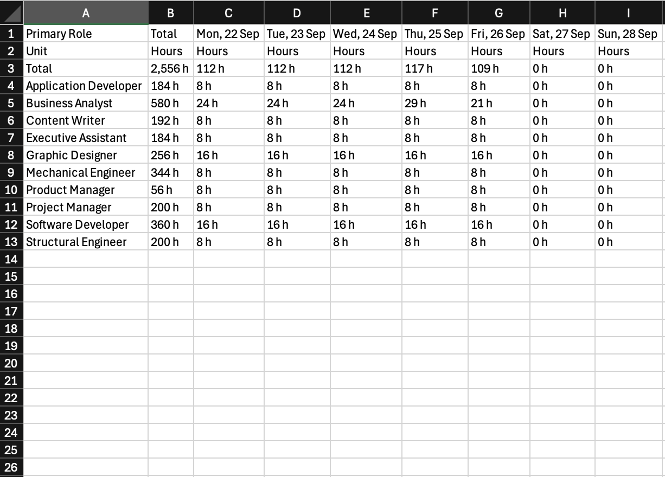This screenshot has height=477, width=665.
Task: Select column A header
Action: [x=86, y=12]
